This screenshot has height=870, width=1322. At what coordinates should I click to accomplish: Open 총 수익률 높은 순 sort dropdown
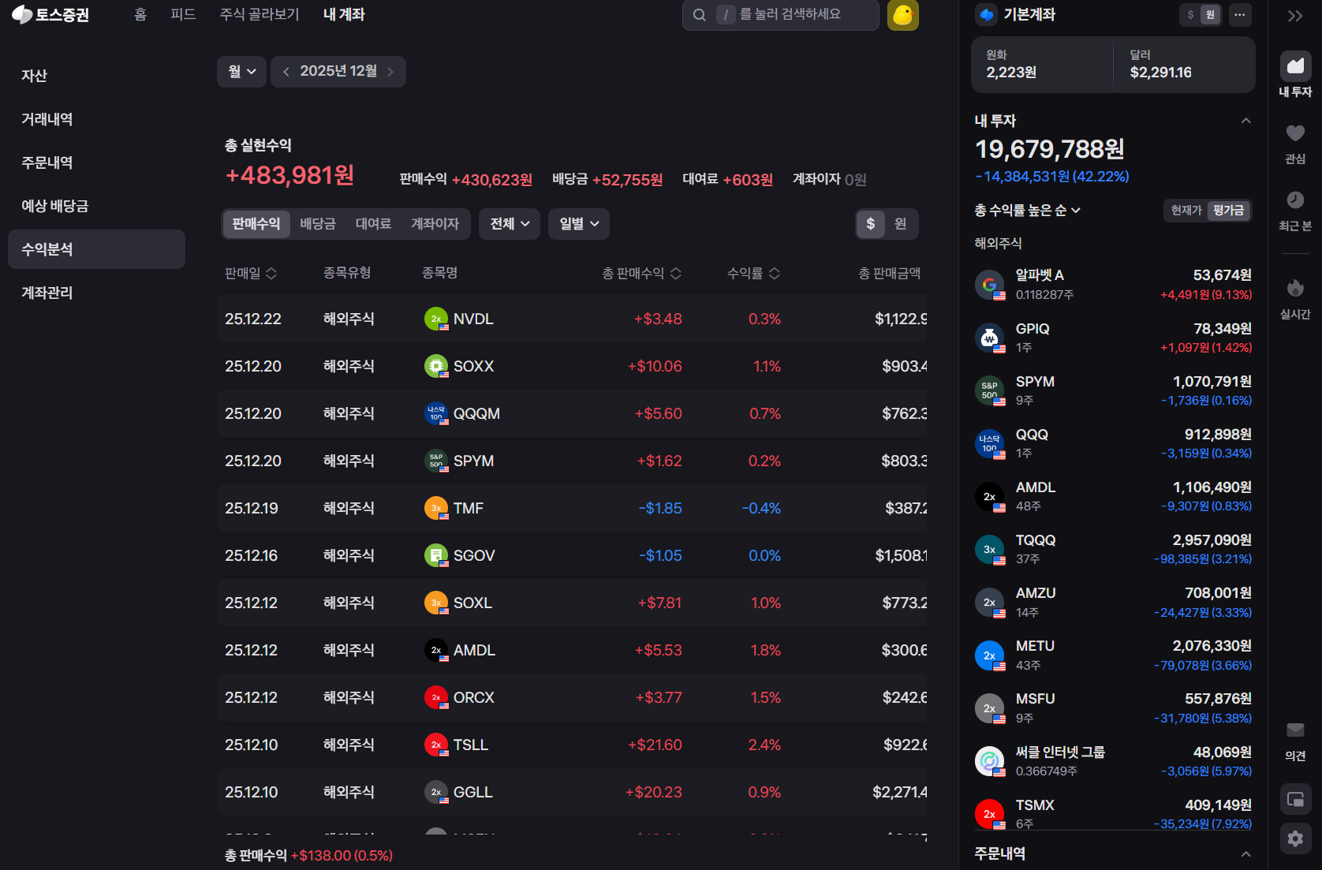(1027, 211)
